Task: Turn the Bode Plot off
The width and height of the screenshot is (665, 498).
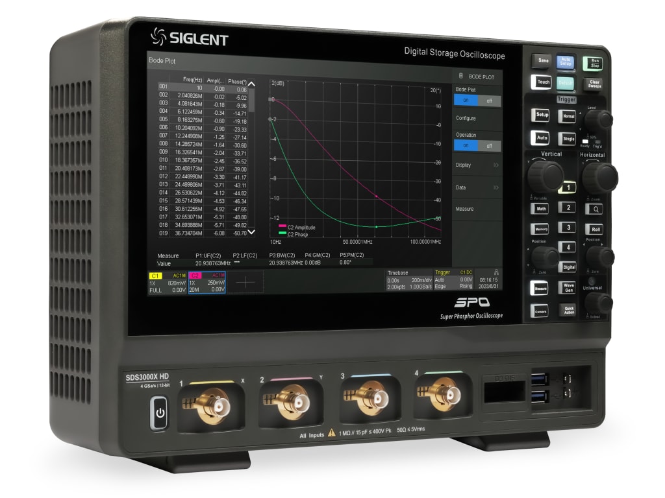Action: (x=490, y=101)
